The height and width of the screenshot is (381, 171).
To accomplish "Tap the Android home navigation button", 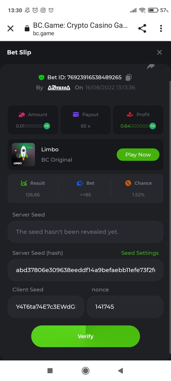I will (x=85, y=371).
